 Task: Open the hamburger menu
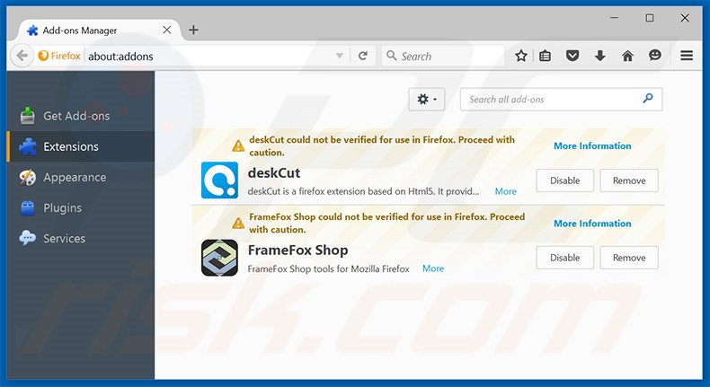click(687, 56)
